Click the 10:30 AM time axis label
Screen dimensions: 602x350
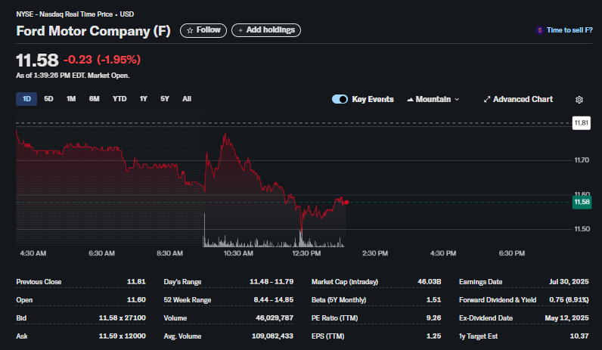tap(238, 253)
